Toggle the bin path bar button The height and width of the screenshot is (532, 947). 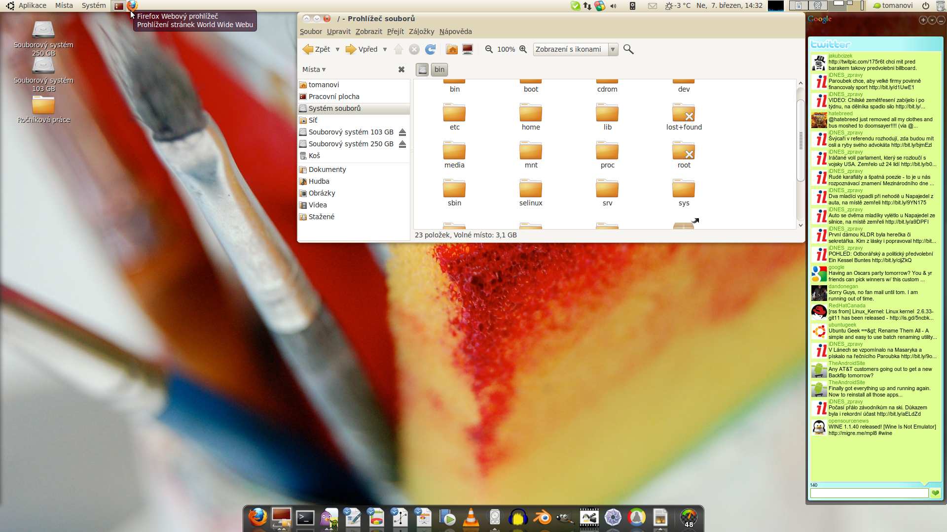(x=439, y=69)
